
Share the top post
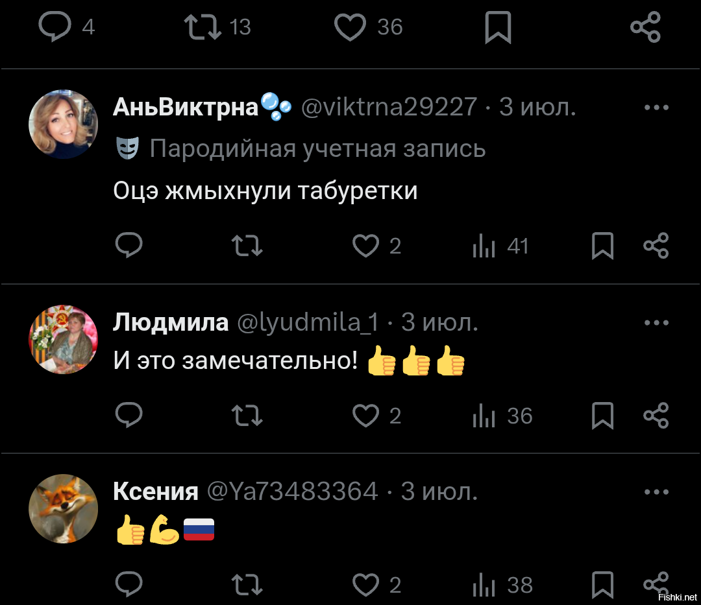click(x=645, y=28)
